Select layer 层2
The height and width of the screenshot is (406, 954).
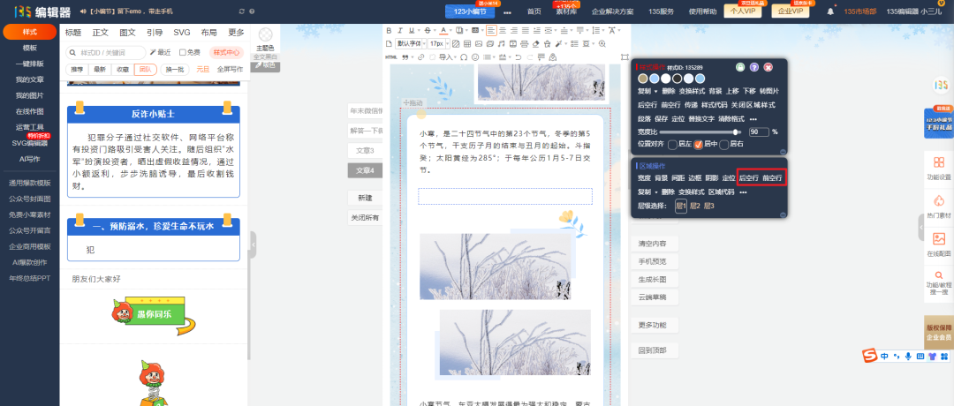695,206
